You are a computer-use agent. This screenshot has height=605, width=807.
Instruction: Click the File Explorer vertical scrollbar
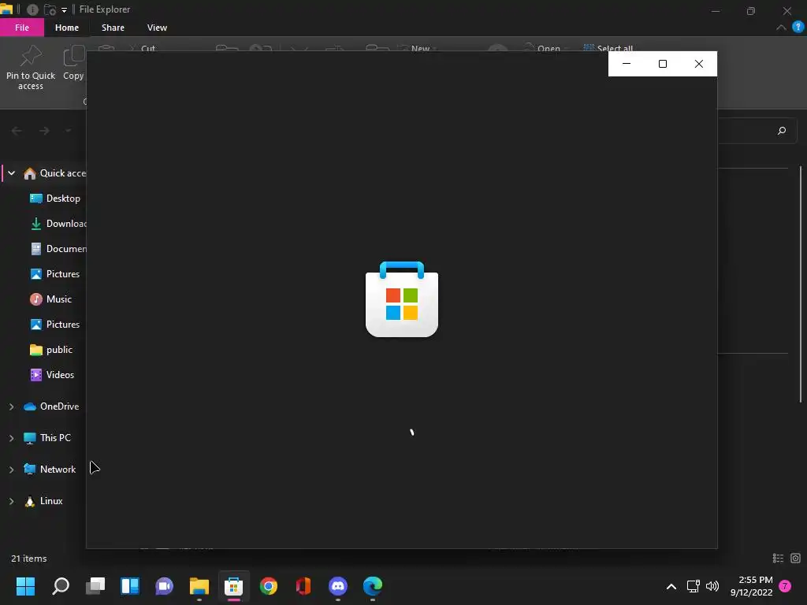801,284
